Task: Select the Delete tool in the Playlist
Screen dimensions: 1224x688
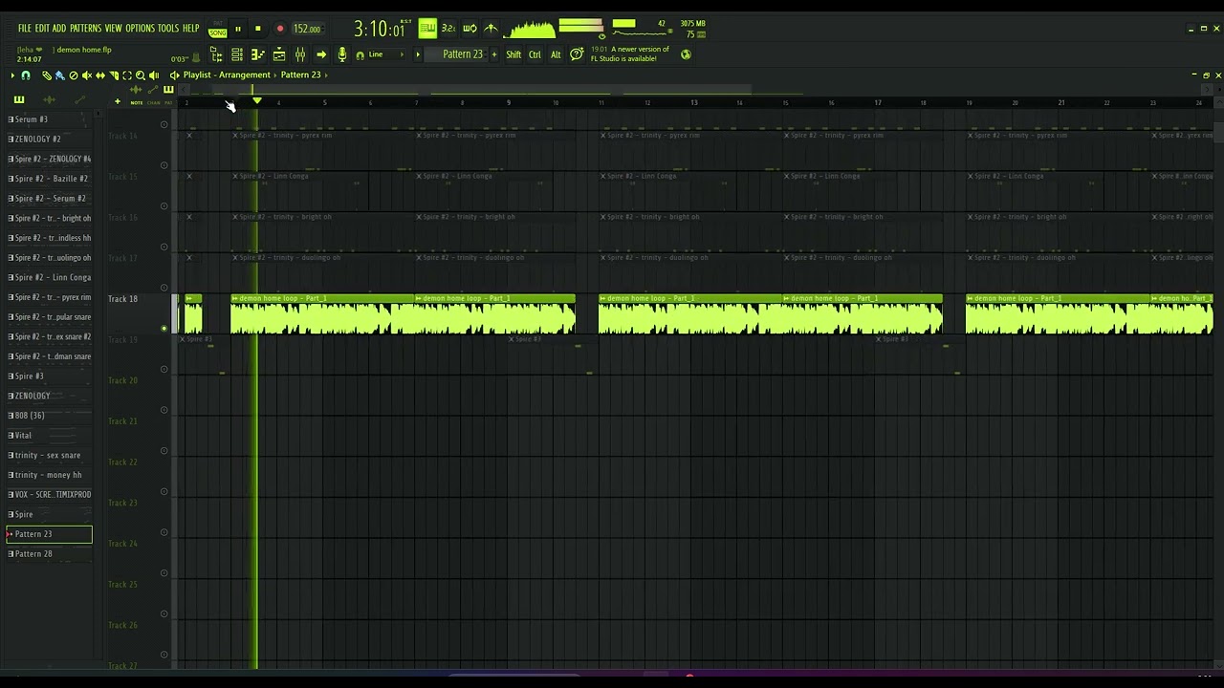Action: click(x=74, y=75)
